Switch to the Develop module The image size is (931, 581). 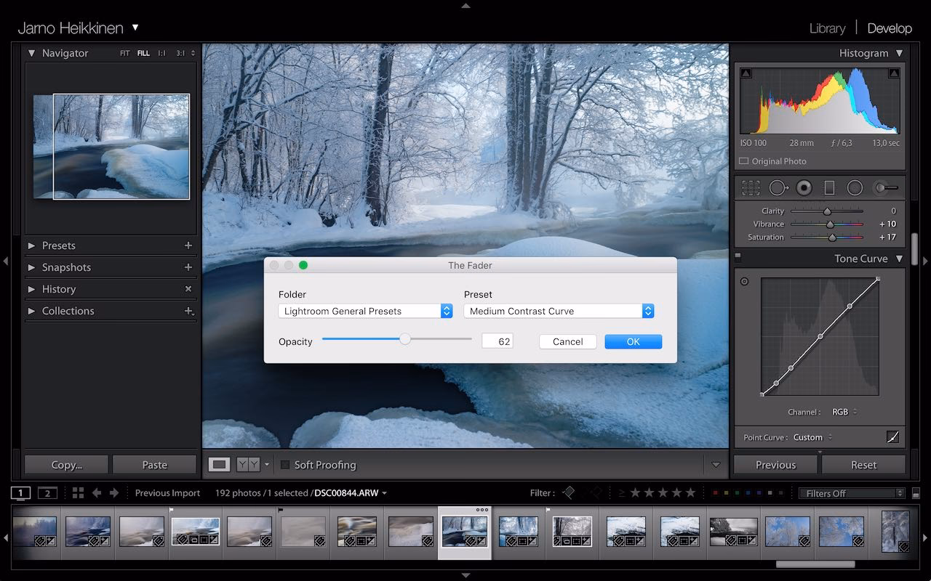pyautogui.click(x=889, y=28)
